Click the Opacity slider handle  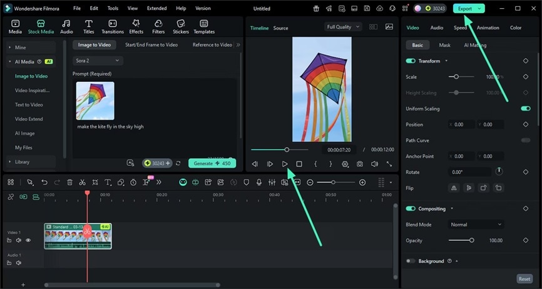pyautogui.click(x=472, y=240)
